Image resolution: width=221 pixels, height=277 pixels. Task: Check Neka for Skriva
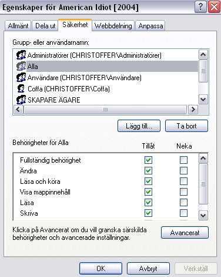[183, 213]
